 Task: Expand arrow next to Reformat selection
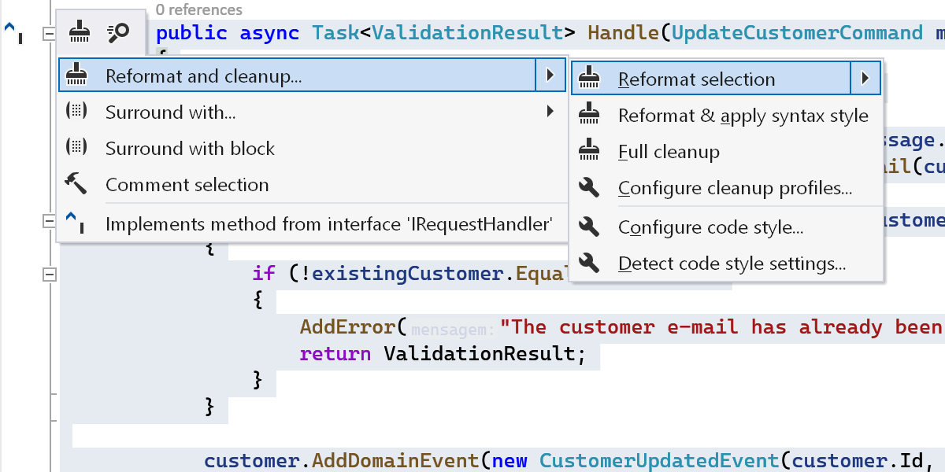[x=865, y=79]
